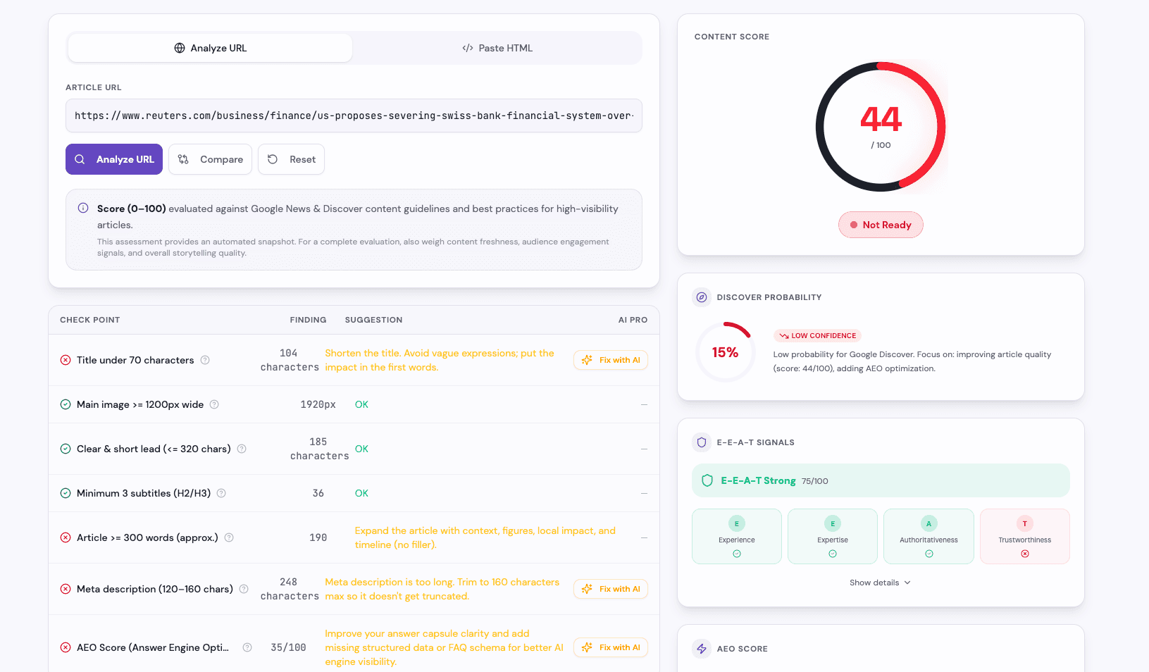Click the info icon in the score explanation box
This screenshot has height=672, width=1149.
tap(83, 208)
